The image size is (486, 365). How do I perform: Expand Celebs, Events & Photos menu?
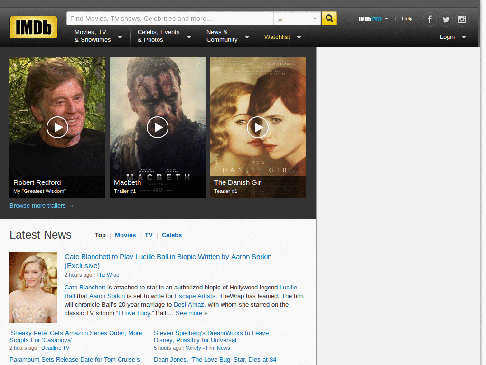164,36
